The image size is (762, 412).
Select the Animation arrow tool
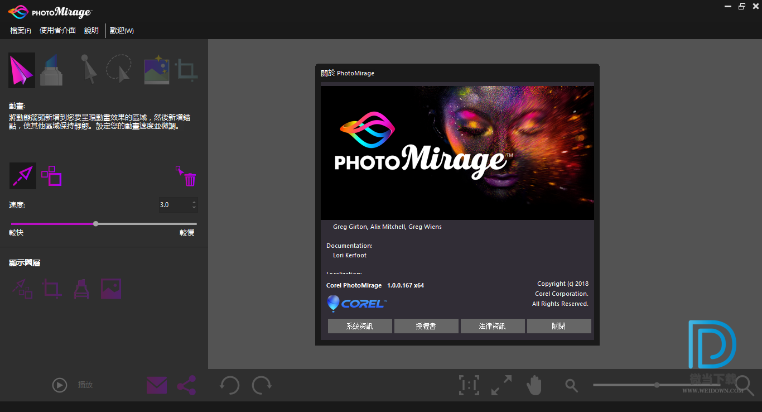(x=22, y=70)
